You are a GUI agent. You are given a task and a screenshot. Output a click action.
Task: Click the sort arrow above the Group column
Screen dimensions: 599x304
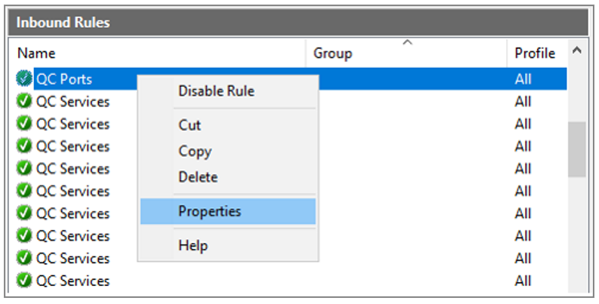point(408,43)
